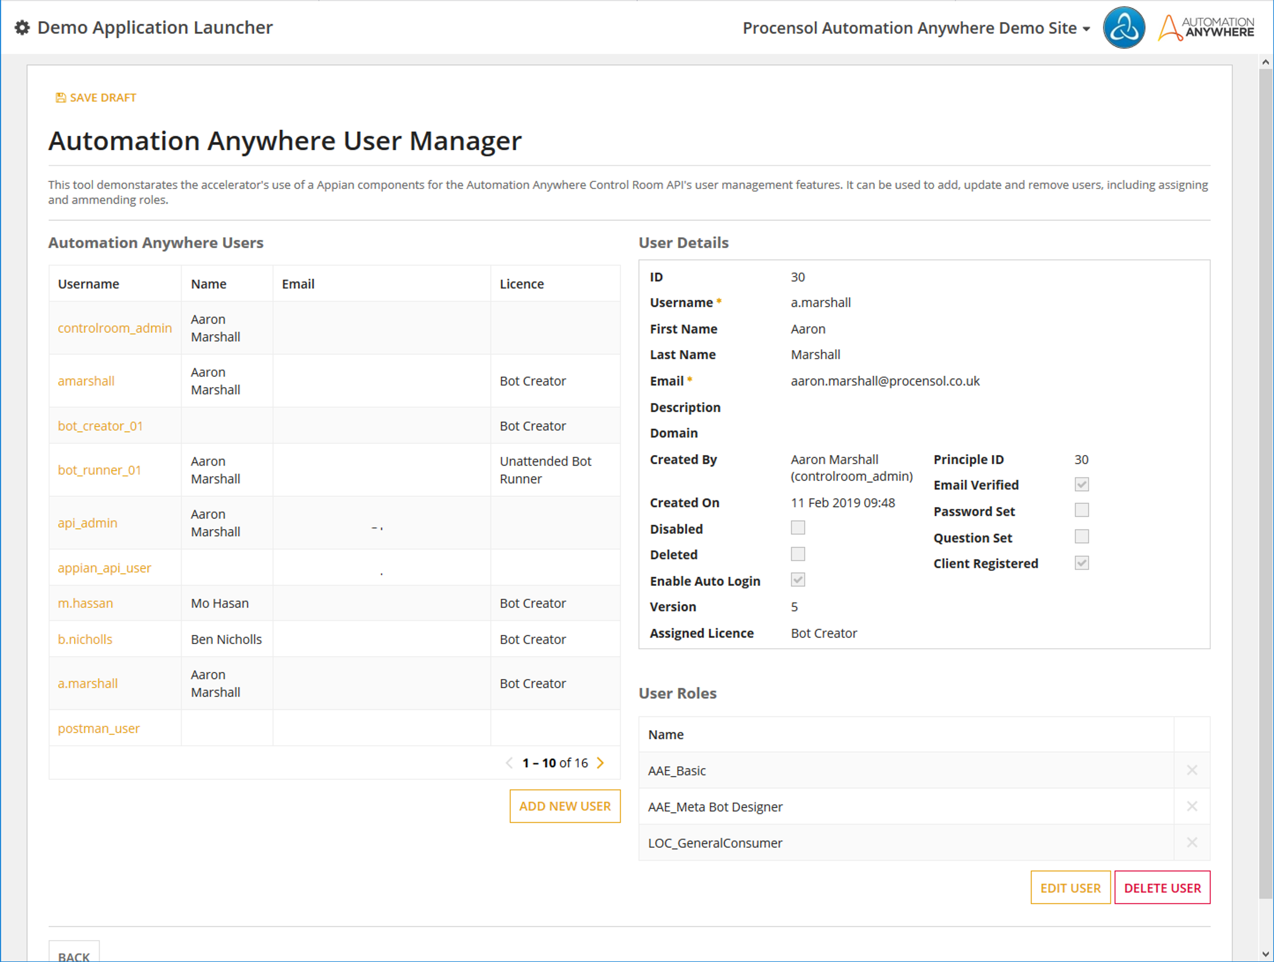The height and width of the screenshot is (962, 1274).
Task: Click the AAE_Meta Bot Designer role name
Action: (715, 807)
